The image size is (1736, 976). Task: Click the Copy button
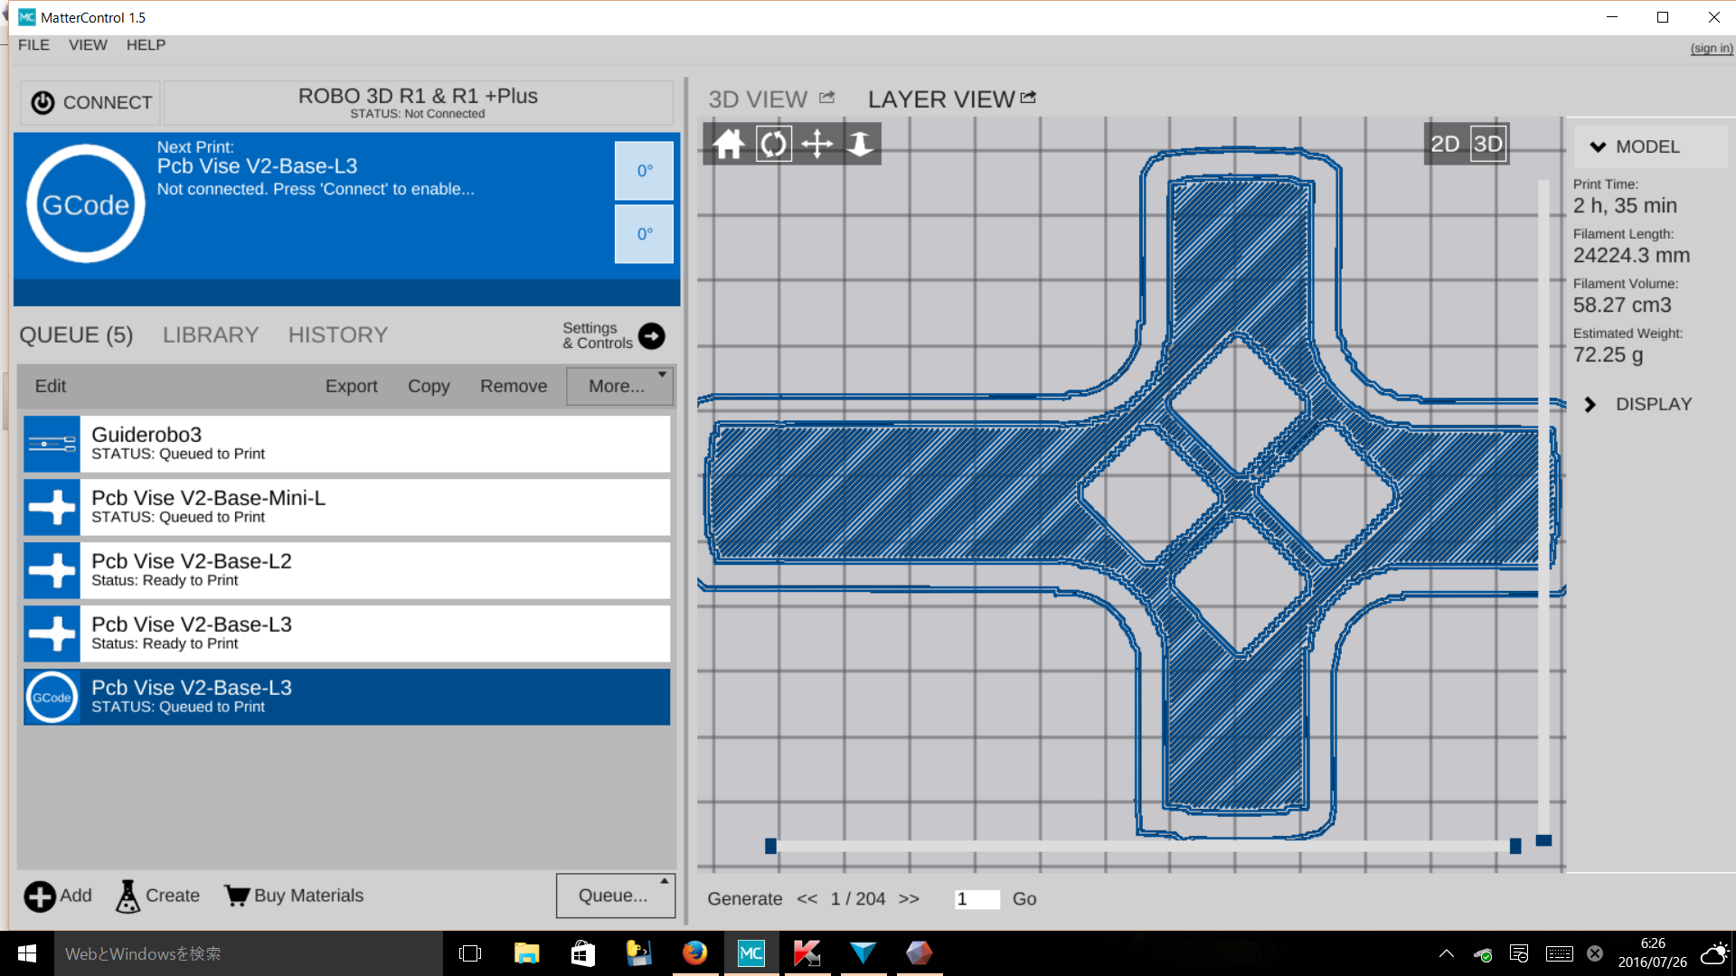click(x=429, y=386)
